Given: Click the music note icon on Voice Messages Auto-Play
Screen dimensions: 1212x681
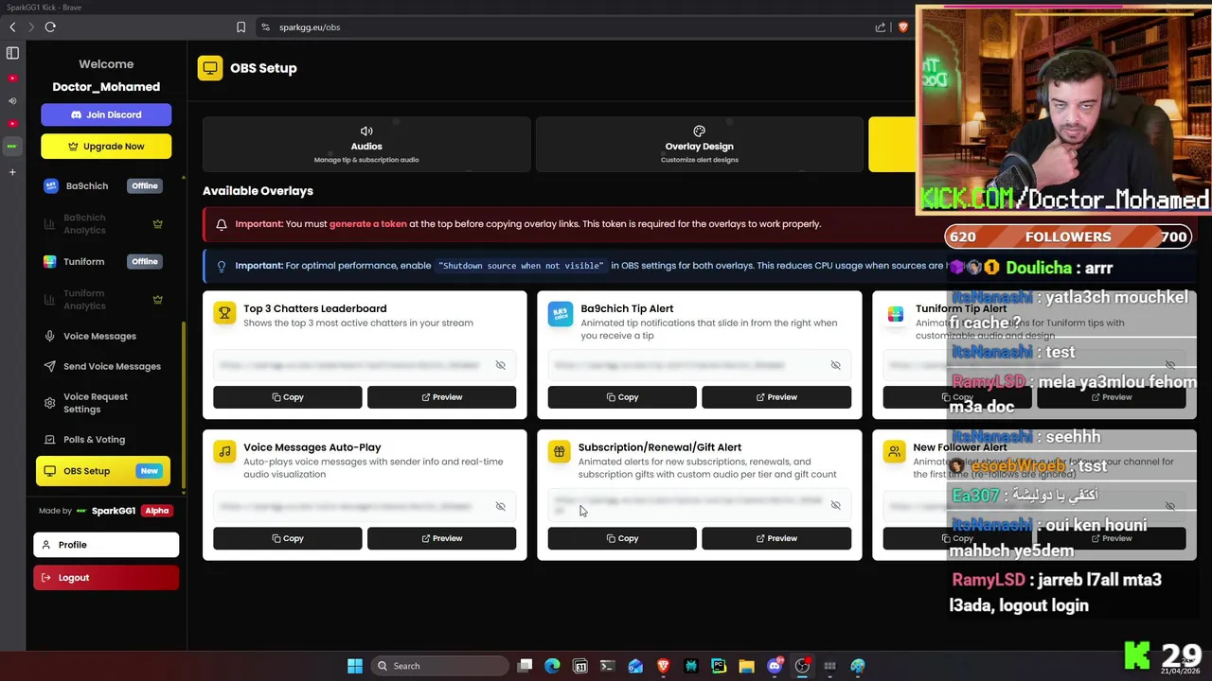Looking at the screenshot, I should [x=224, y=452].
